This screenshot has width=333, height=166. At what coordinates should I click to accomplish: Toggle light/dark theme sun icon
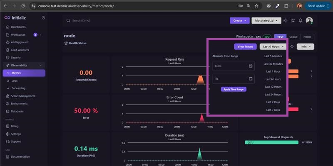click(285, 20)
